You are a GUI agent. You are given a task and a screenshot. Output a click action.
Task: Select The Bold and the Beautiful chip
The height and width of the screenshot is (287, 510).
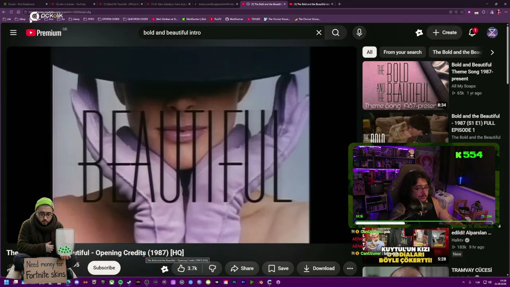[457, 52]
